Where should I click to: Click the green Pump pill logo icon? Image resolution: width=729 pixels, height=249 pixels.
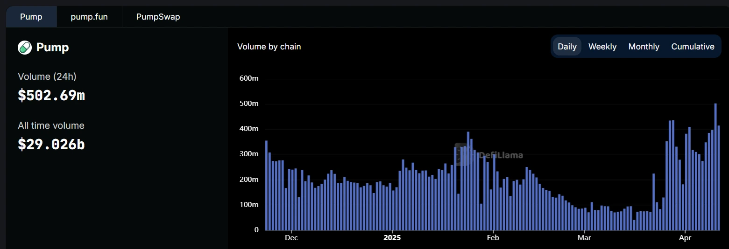(25, 48)
